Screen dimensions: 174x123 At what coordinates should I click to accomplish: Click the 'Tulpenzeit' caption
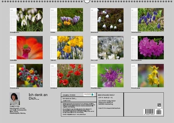tap(53, 60)
